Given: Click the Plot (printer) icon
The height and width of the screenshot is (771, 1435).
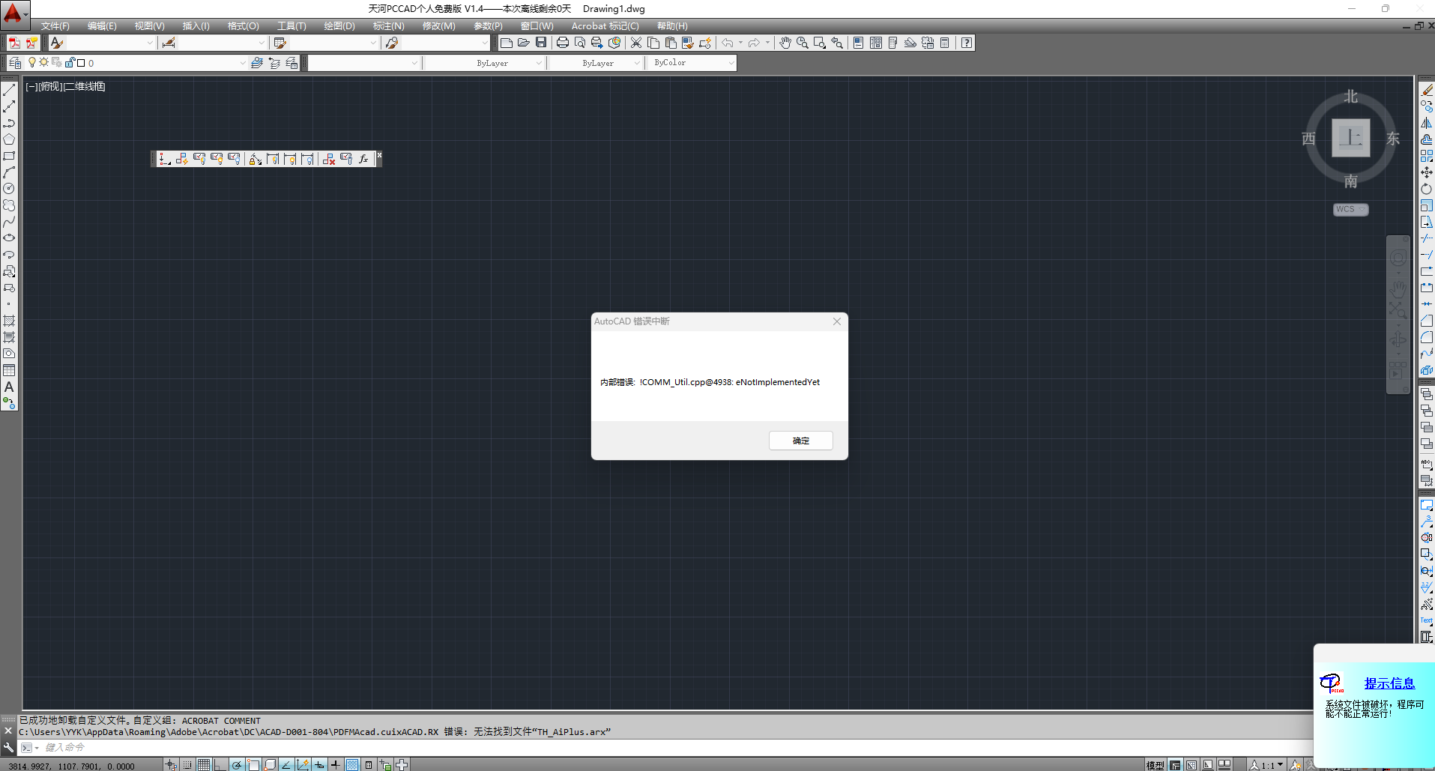Looking at the screenshot, I should point(562,43).
